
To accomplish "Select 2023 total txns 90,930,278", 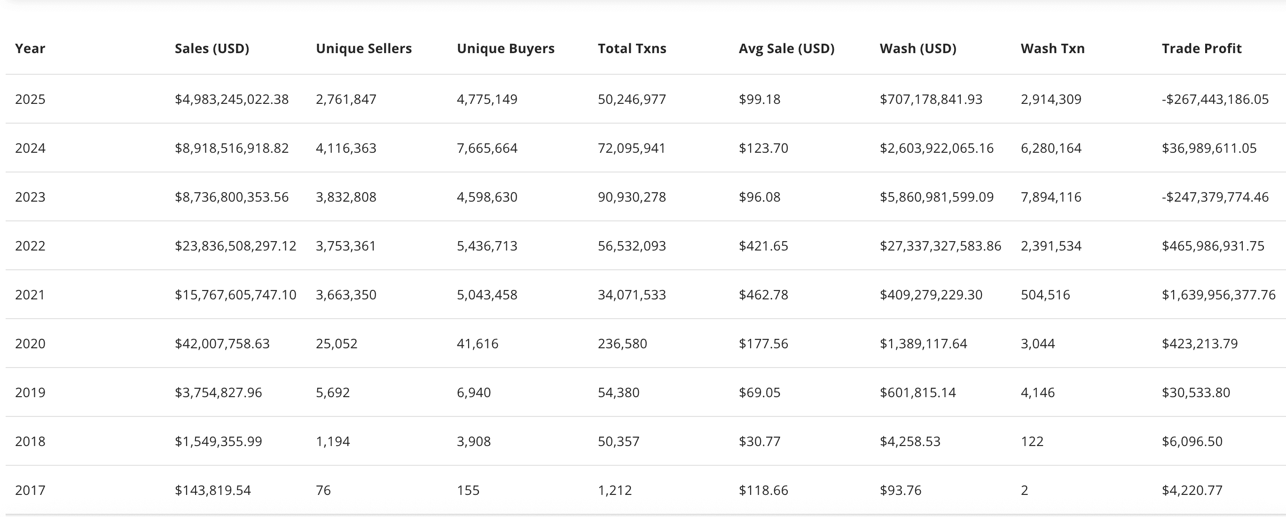I will 632,197.
